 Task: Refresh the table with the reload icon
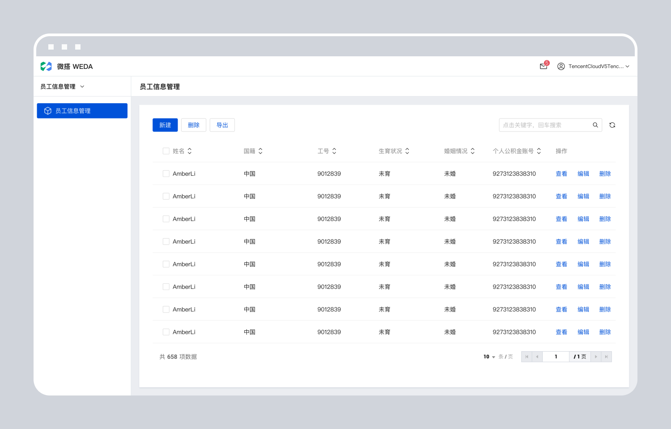(x=612, y=125)
